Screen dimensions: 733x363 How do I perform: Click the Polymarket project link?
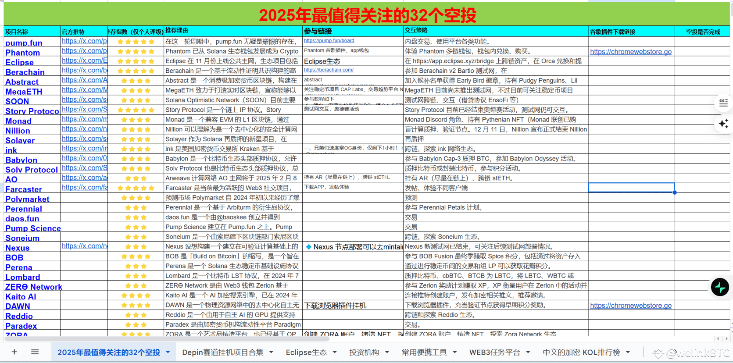[27, 199]
